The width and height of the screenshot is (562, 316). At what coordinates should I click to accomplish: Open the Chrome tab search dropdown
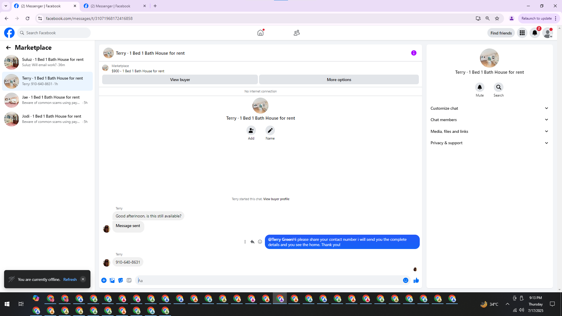pos(6,6)
